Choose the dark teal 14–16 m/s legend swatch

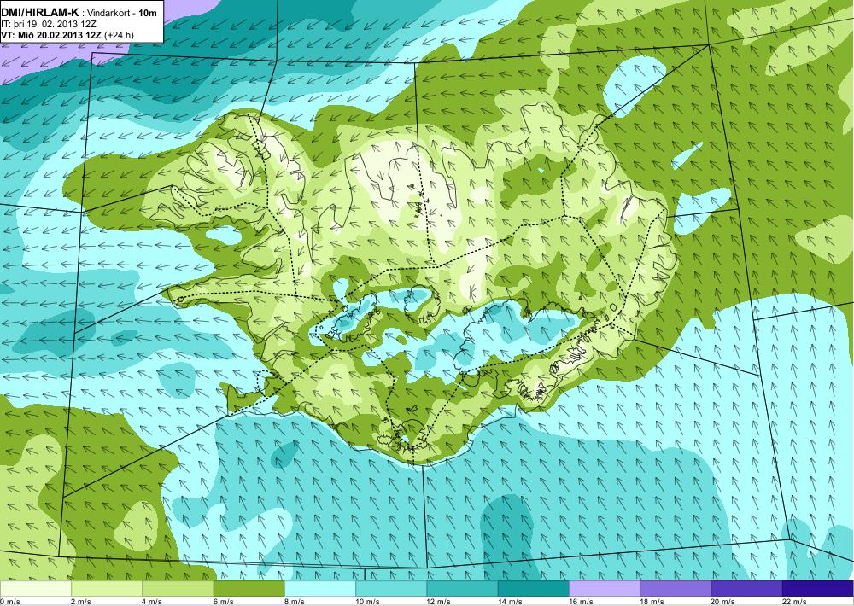(534, 589)
